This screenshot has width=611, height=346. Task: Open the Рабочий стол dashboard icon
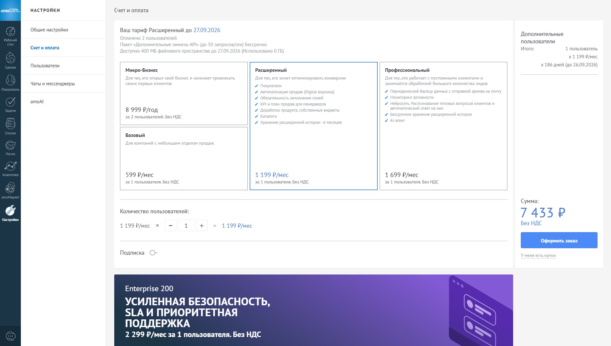[x=10, y=35]
